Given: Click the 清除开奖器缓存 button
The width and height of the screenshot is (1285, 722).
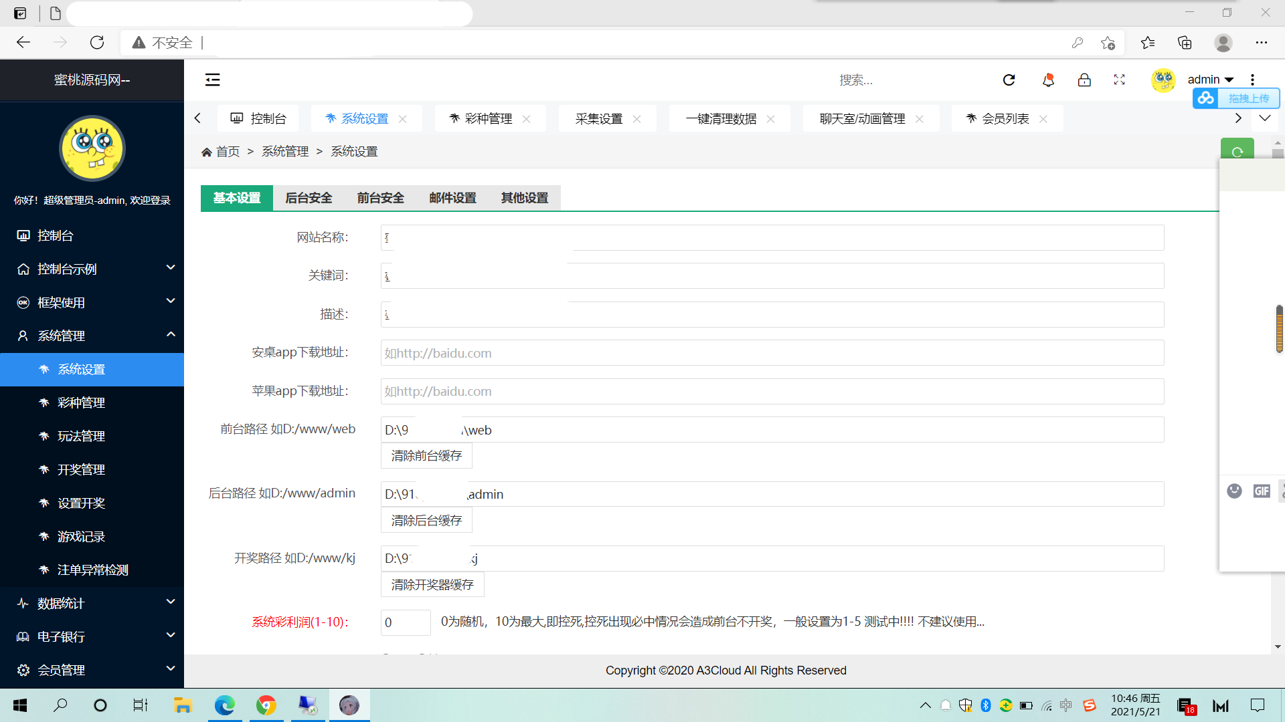Looking at the screenshot, I should point(432,585).
